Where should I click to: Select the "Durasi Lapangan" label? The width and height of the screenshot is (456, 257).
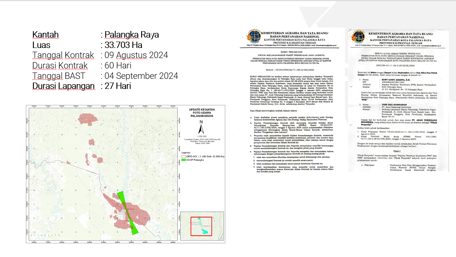coord(63,86)
